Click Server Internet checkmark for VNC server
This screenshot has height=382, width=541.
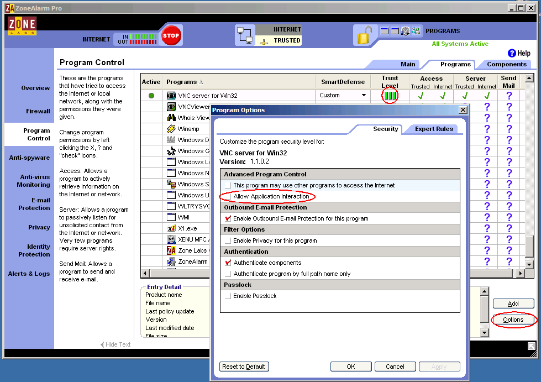[487, 96]
